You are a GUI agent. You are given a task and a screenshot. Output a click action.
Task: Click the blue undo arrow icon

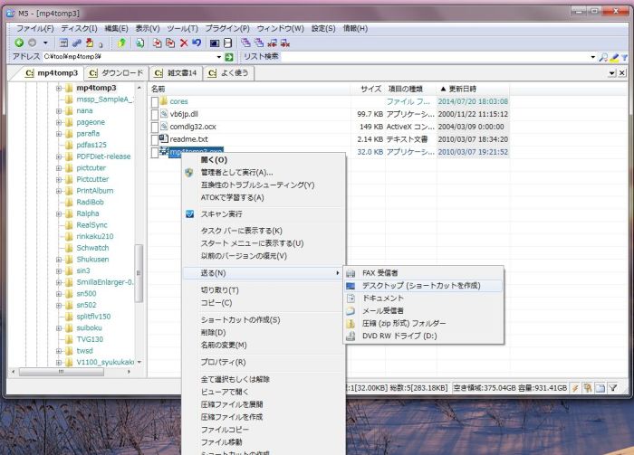point(197,43)
